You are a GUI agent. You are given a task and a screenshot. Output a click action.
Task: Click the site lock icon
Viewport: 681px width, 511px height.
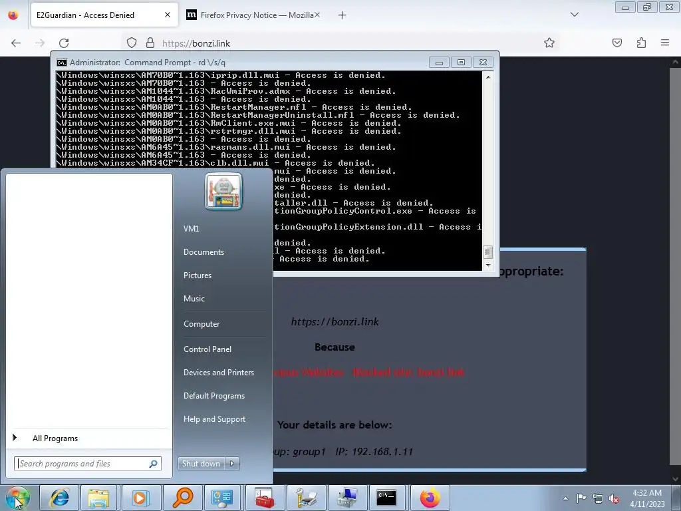pyautogui.click(x=150, y=43)
